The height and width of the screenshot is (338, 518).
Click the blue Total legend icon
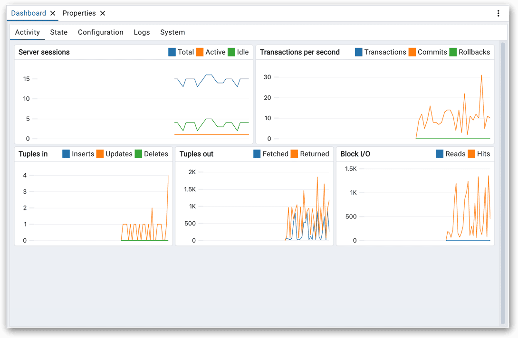coord(171,52)
